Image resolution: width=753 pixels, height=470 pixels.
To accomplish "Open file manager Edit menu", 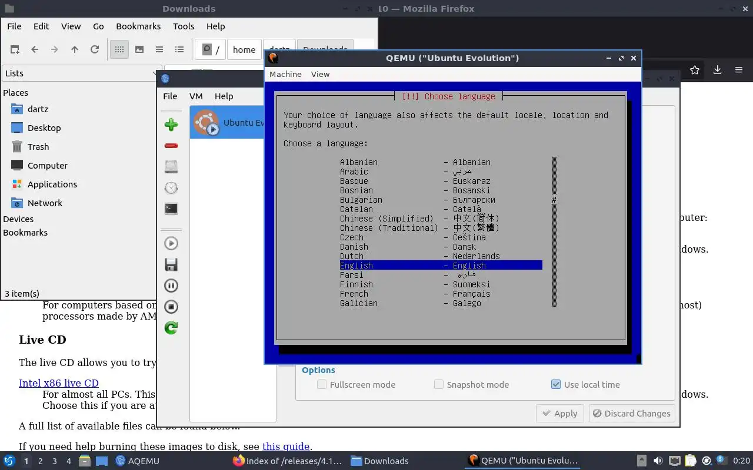I will click(41, 26).
